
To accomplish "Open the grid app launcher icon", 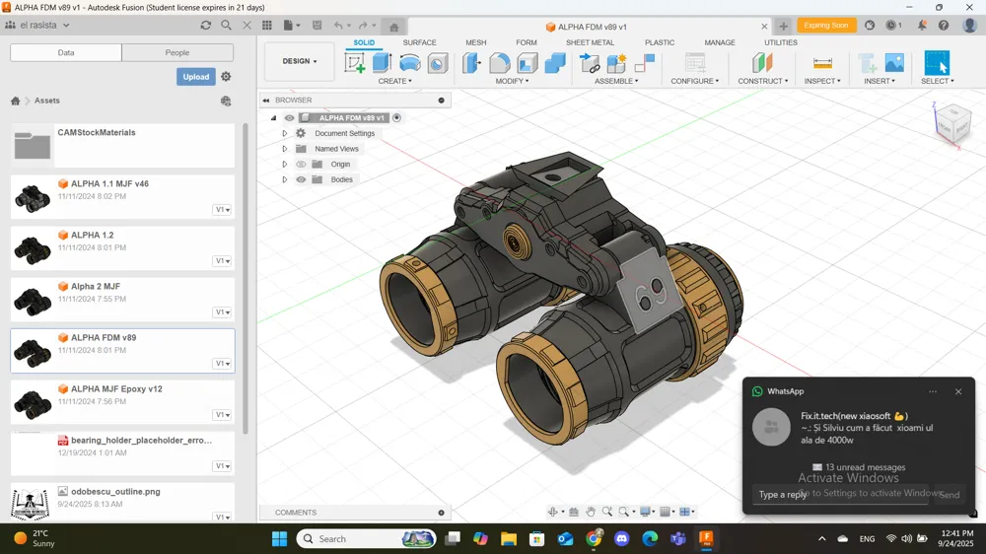I will pyautogui.click(x=267, y=26).
